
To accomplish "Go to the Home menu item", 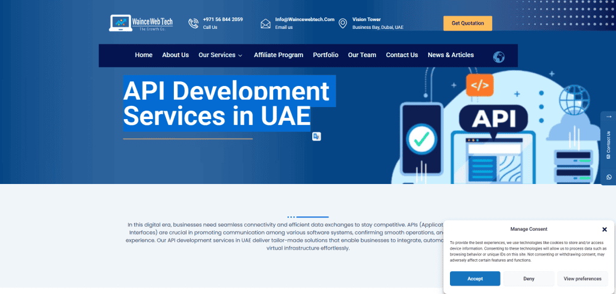I will point(144,55).
